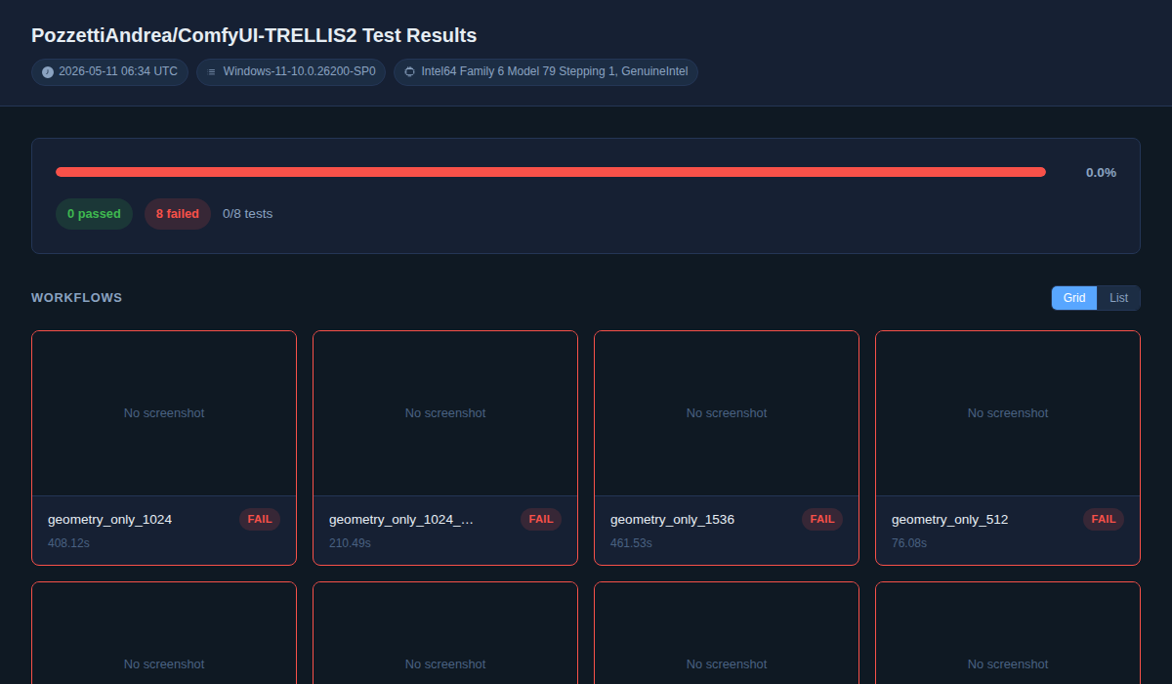Image resolution: width=1172 pixels, height=684 pixels.
Task: Click the OS icon next to Windows-11
Action: (212, 72)
